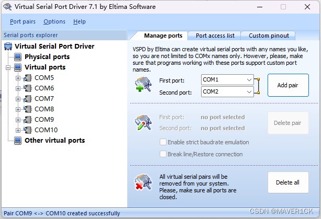The width and height of the screenshot is (321, 219).
Task: Select the COM5 port label
Action: pos(44,78)
